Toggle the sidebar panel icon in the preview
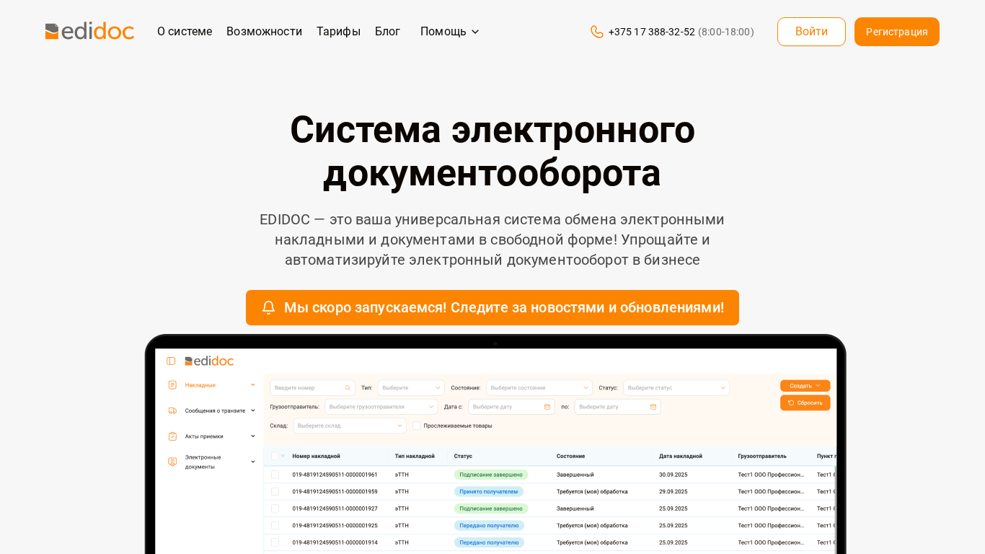The image size is (985, 554). pyautogui.click(x=171, y=361)
